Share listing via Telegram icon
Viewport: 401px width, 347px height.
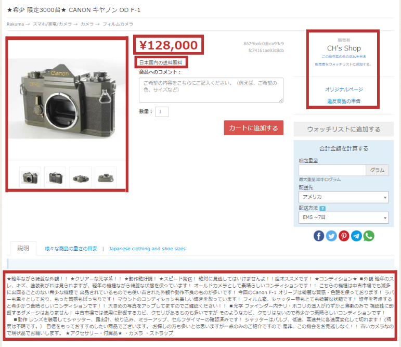click(x=356, y=236)
